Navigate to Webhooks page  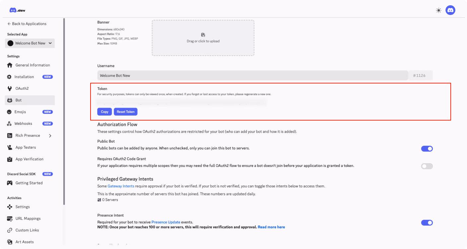coord(30,124)
